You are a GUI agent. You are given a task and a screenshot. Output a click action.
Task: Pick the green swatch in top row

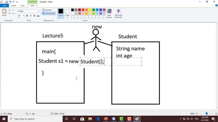[94, 10]
